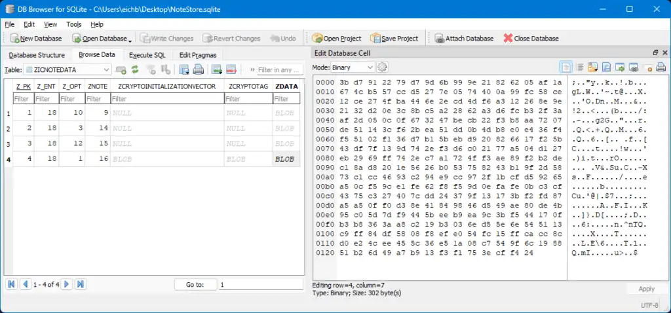Click the table-with-green-plus icon beside Table dropdown
The image size is (671, 313).
pyautogui.click(x=121, y=69)
